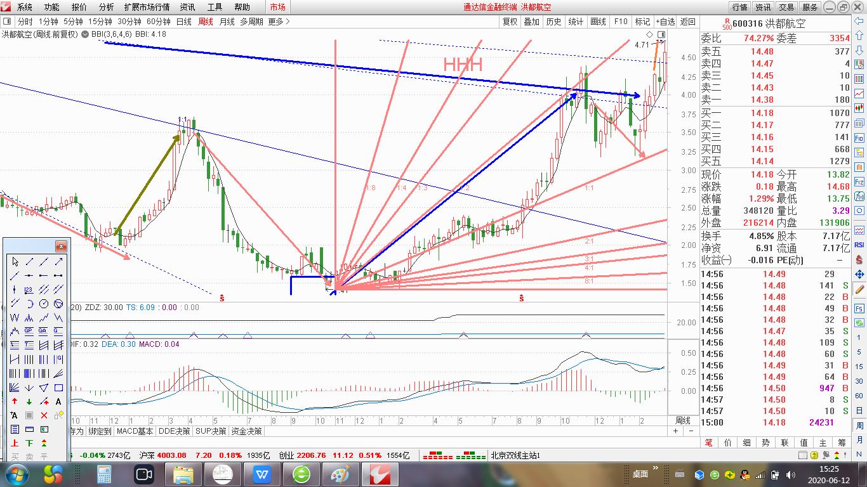Open the 报价 menu
Viewport: 867px width, 487px height.
point(79,7)
